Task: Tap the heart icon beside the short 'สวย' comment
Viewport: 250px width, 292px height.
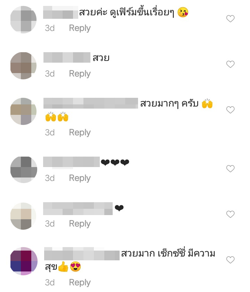Action: click(230, 64)
